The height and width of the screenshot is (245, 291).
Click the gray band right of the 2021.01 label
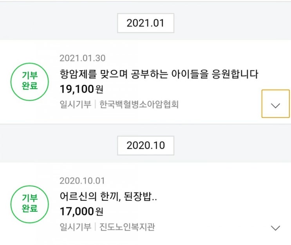coord(231,23)
